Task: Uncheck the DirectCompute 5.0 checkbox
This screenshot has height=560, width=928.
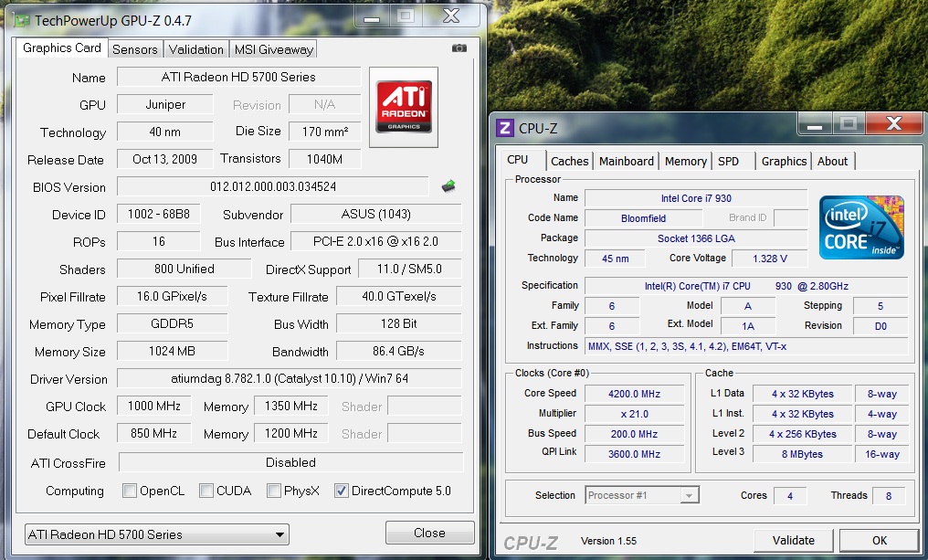Action: (x=341, y=491)
